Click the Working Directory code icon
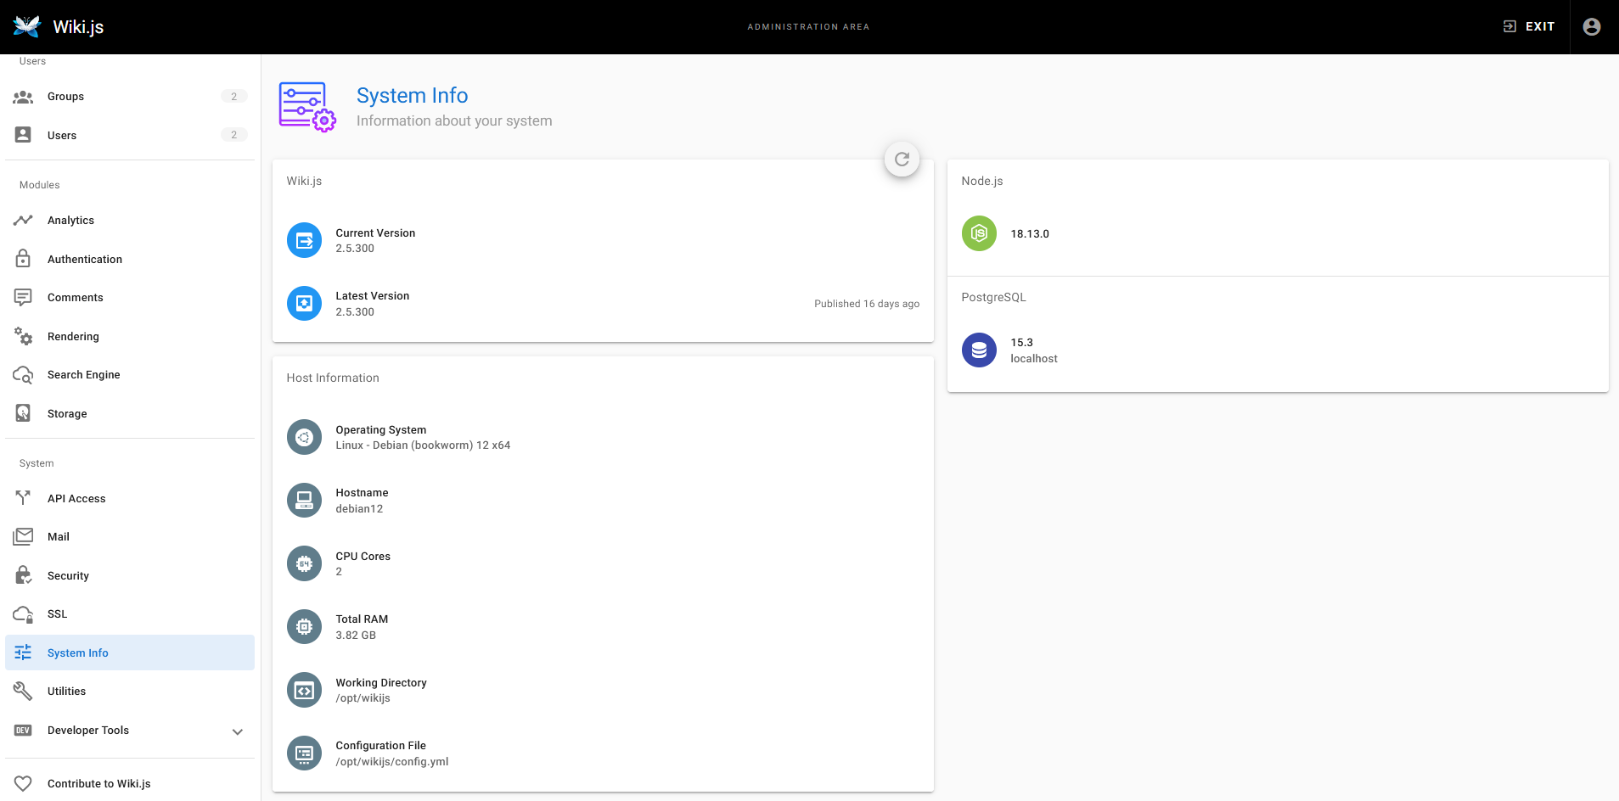 [x=304, y=690]
